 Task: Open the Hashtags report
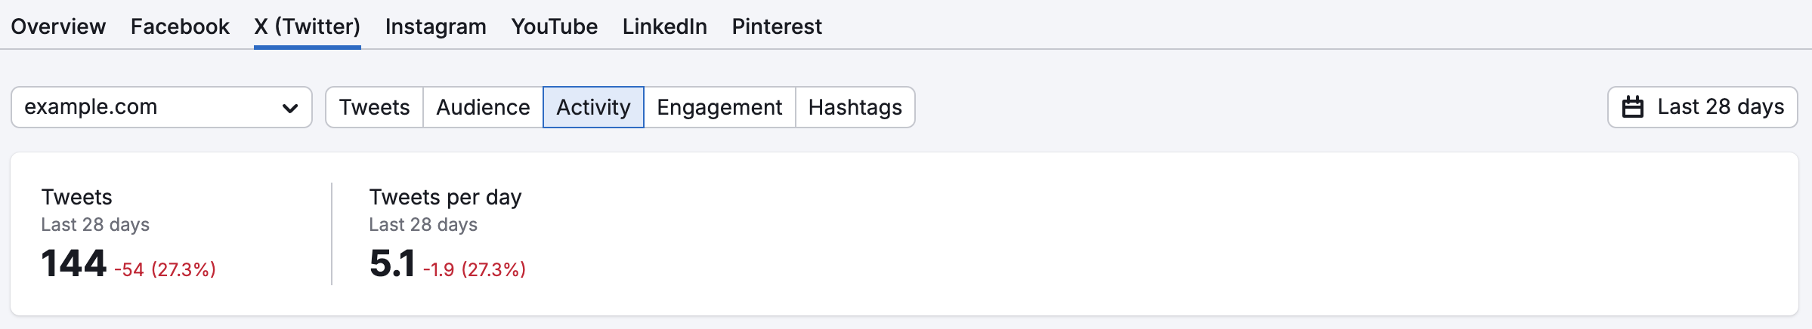point(855,107)
